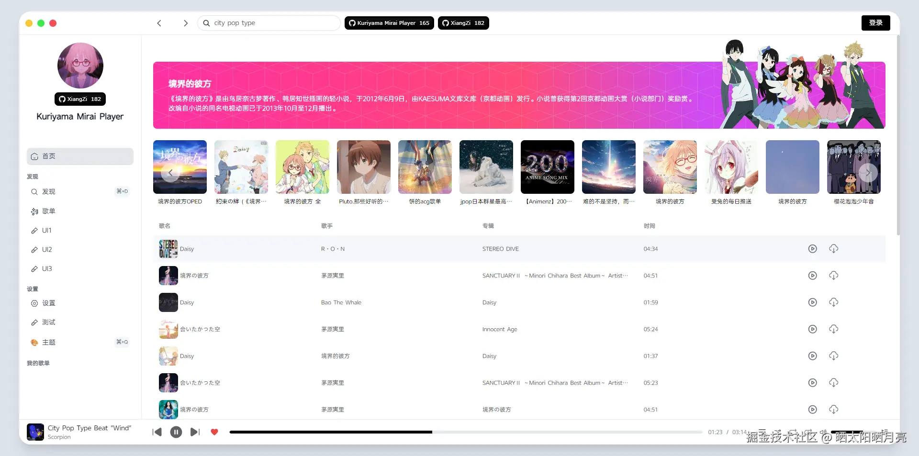Viewport: 919px width, 456px height.
Task: Open 歌单 in the sidebar
Action: point(80,211)
